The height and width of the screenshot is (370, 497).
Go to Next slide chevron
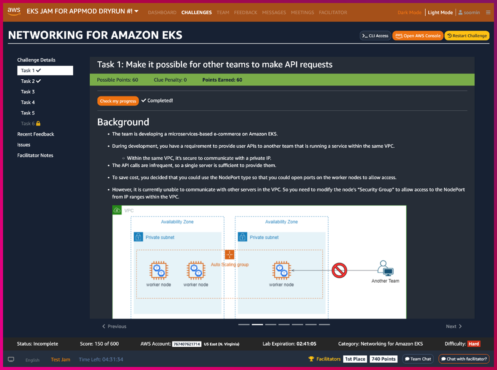click(x=460, y=327)
